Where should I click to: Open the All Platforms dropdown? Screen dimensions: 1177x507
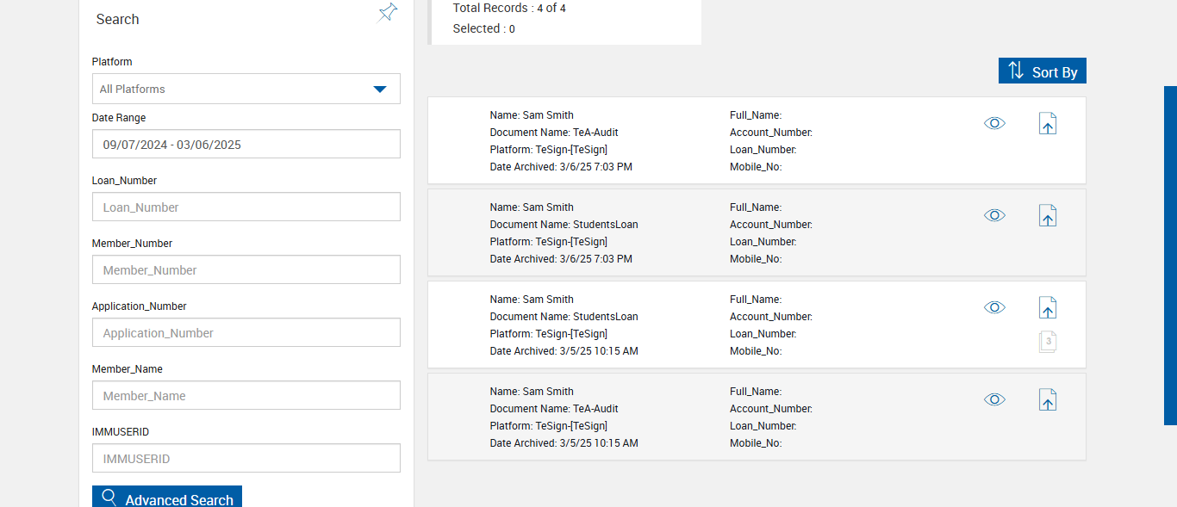point(233,89)
